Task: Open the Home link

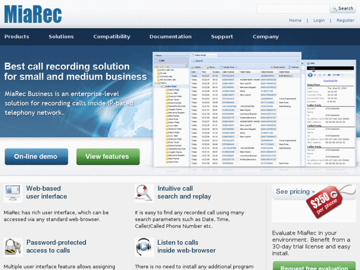Action: [x=295, y=20]
